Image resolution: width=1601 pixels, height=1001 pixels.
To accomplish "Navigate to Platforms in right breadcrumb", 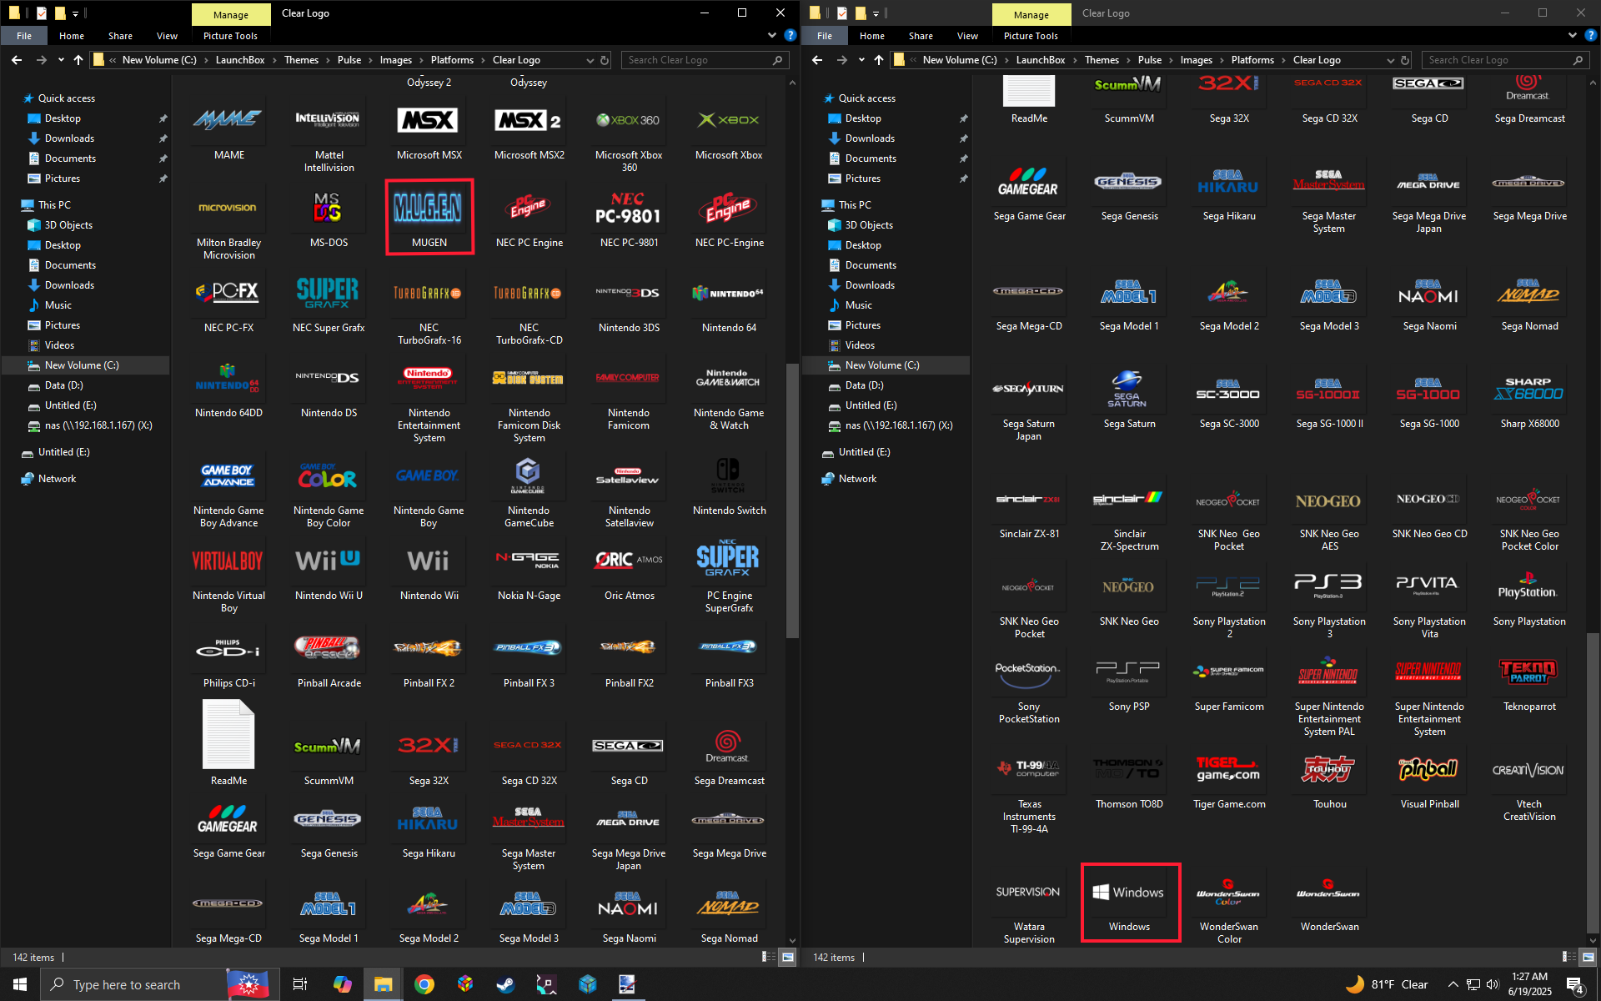I will pyautogui.click(x=1252, y=60).
